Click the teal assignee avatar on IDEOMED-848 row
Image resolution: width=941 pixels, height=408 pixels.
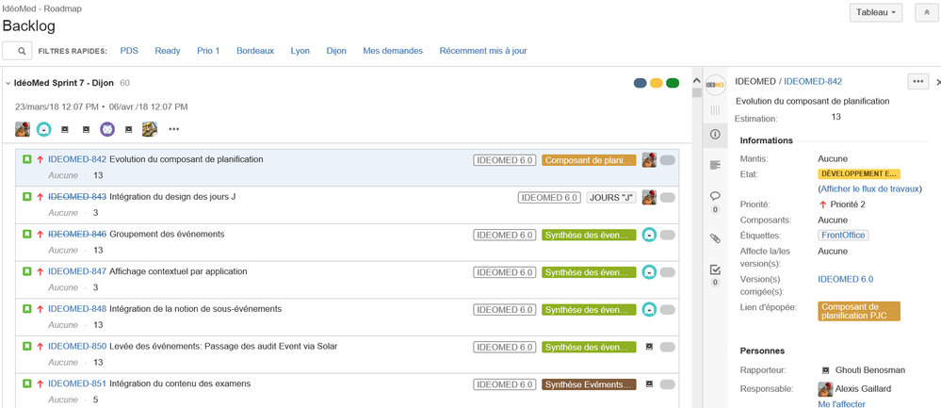[649, 310]
